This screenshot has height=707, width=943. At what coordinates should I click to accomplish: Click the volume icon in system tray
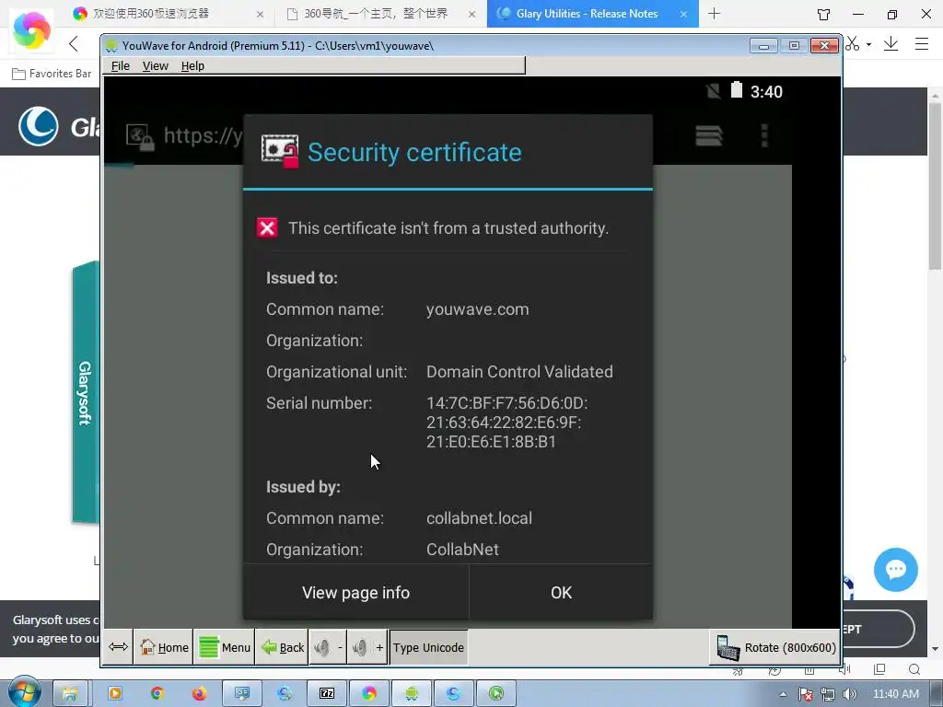(849, 694)
